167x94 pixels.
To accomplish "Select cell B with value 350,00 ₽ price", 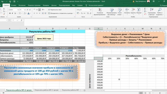I will point(27,37).
